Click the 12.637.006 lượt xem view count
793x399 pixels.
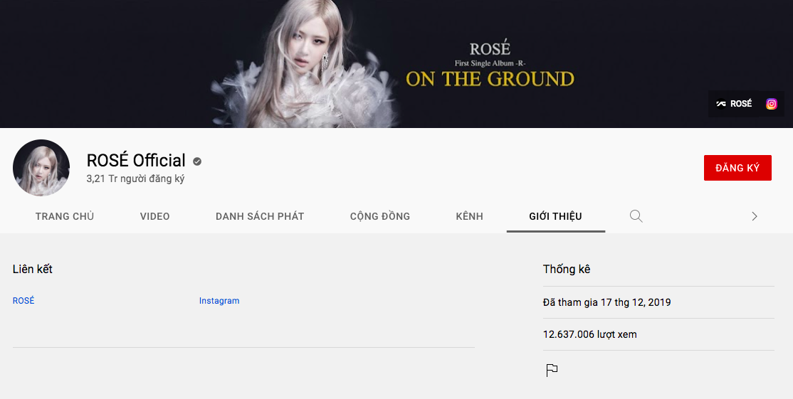pyautogui.click(x=589, y=334)
